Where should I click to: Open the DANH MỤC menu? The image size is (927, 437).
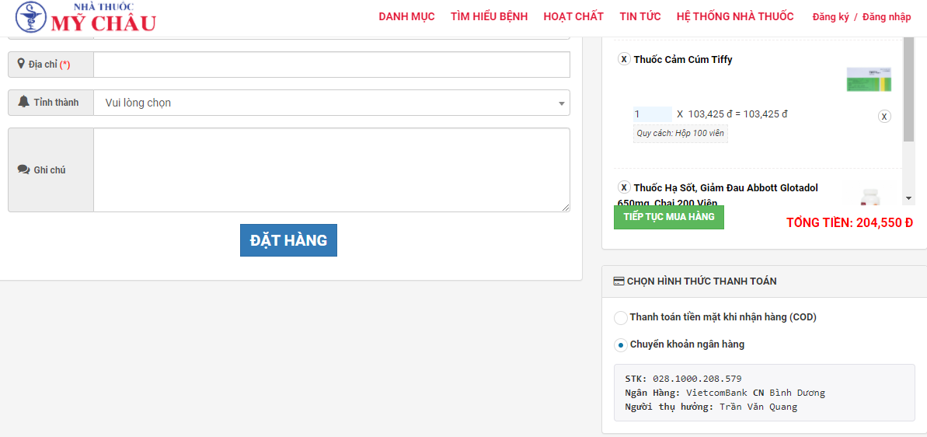coord(406,16)
